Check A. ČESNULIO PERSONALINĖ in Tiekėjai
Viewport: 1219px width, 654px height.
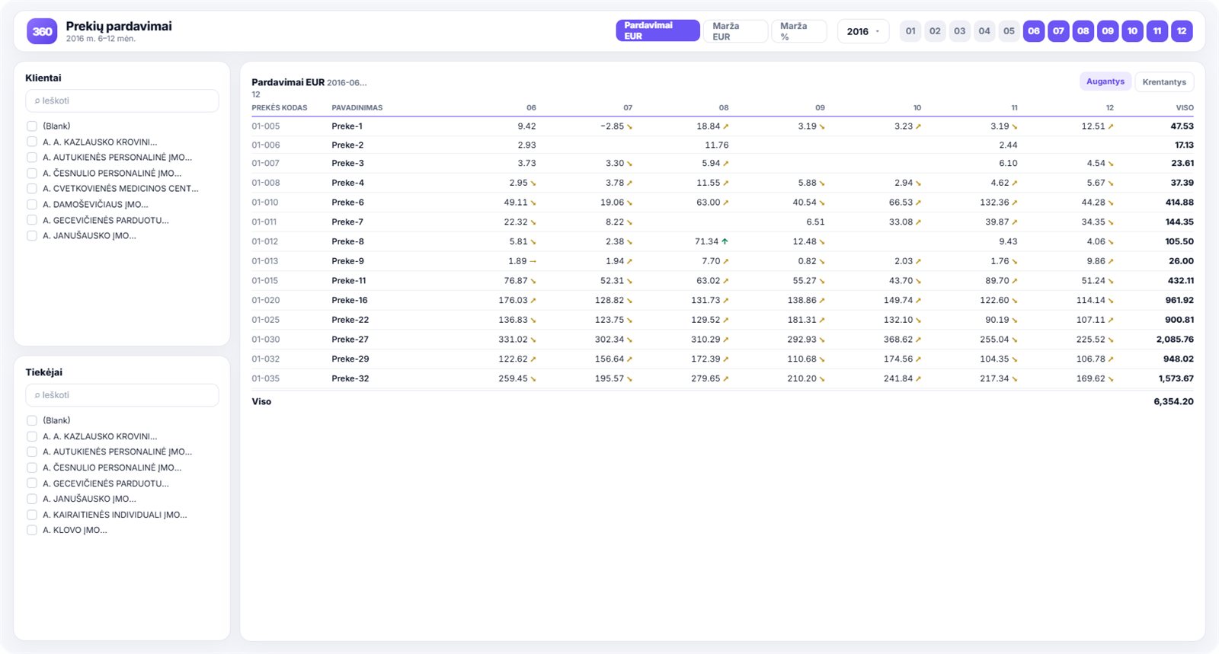pos(32,467)
